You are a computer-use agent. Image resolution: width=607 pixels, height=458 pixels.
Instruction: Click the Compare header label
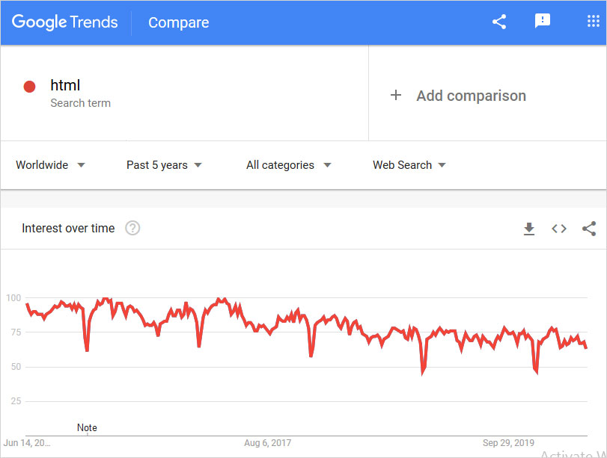click(178, 22)
